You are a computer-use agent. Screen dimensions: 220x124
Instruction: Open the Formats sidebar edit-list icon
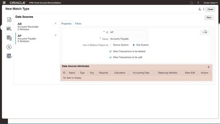9,56
